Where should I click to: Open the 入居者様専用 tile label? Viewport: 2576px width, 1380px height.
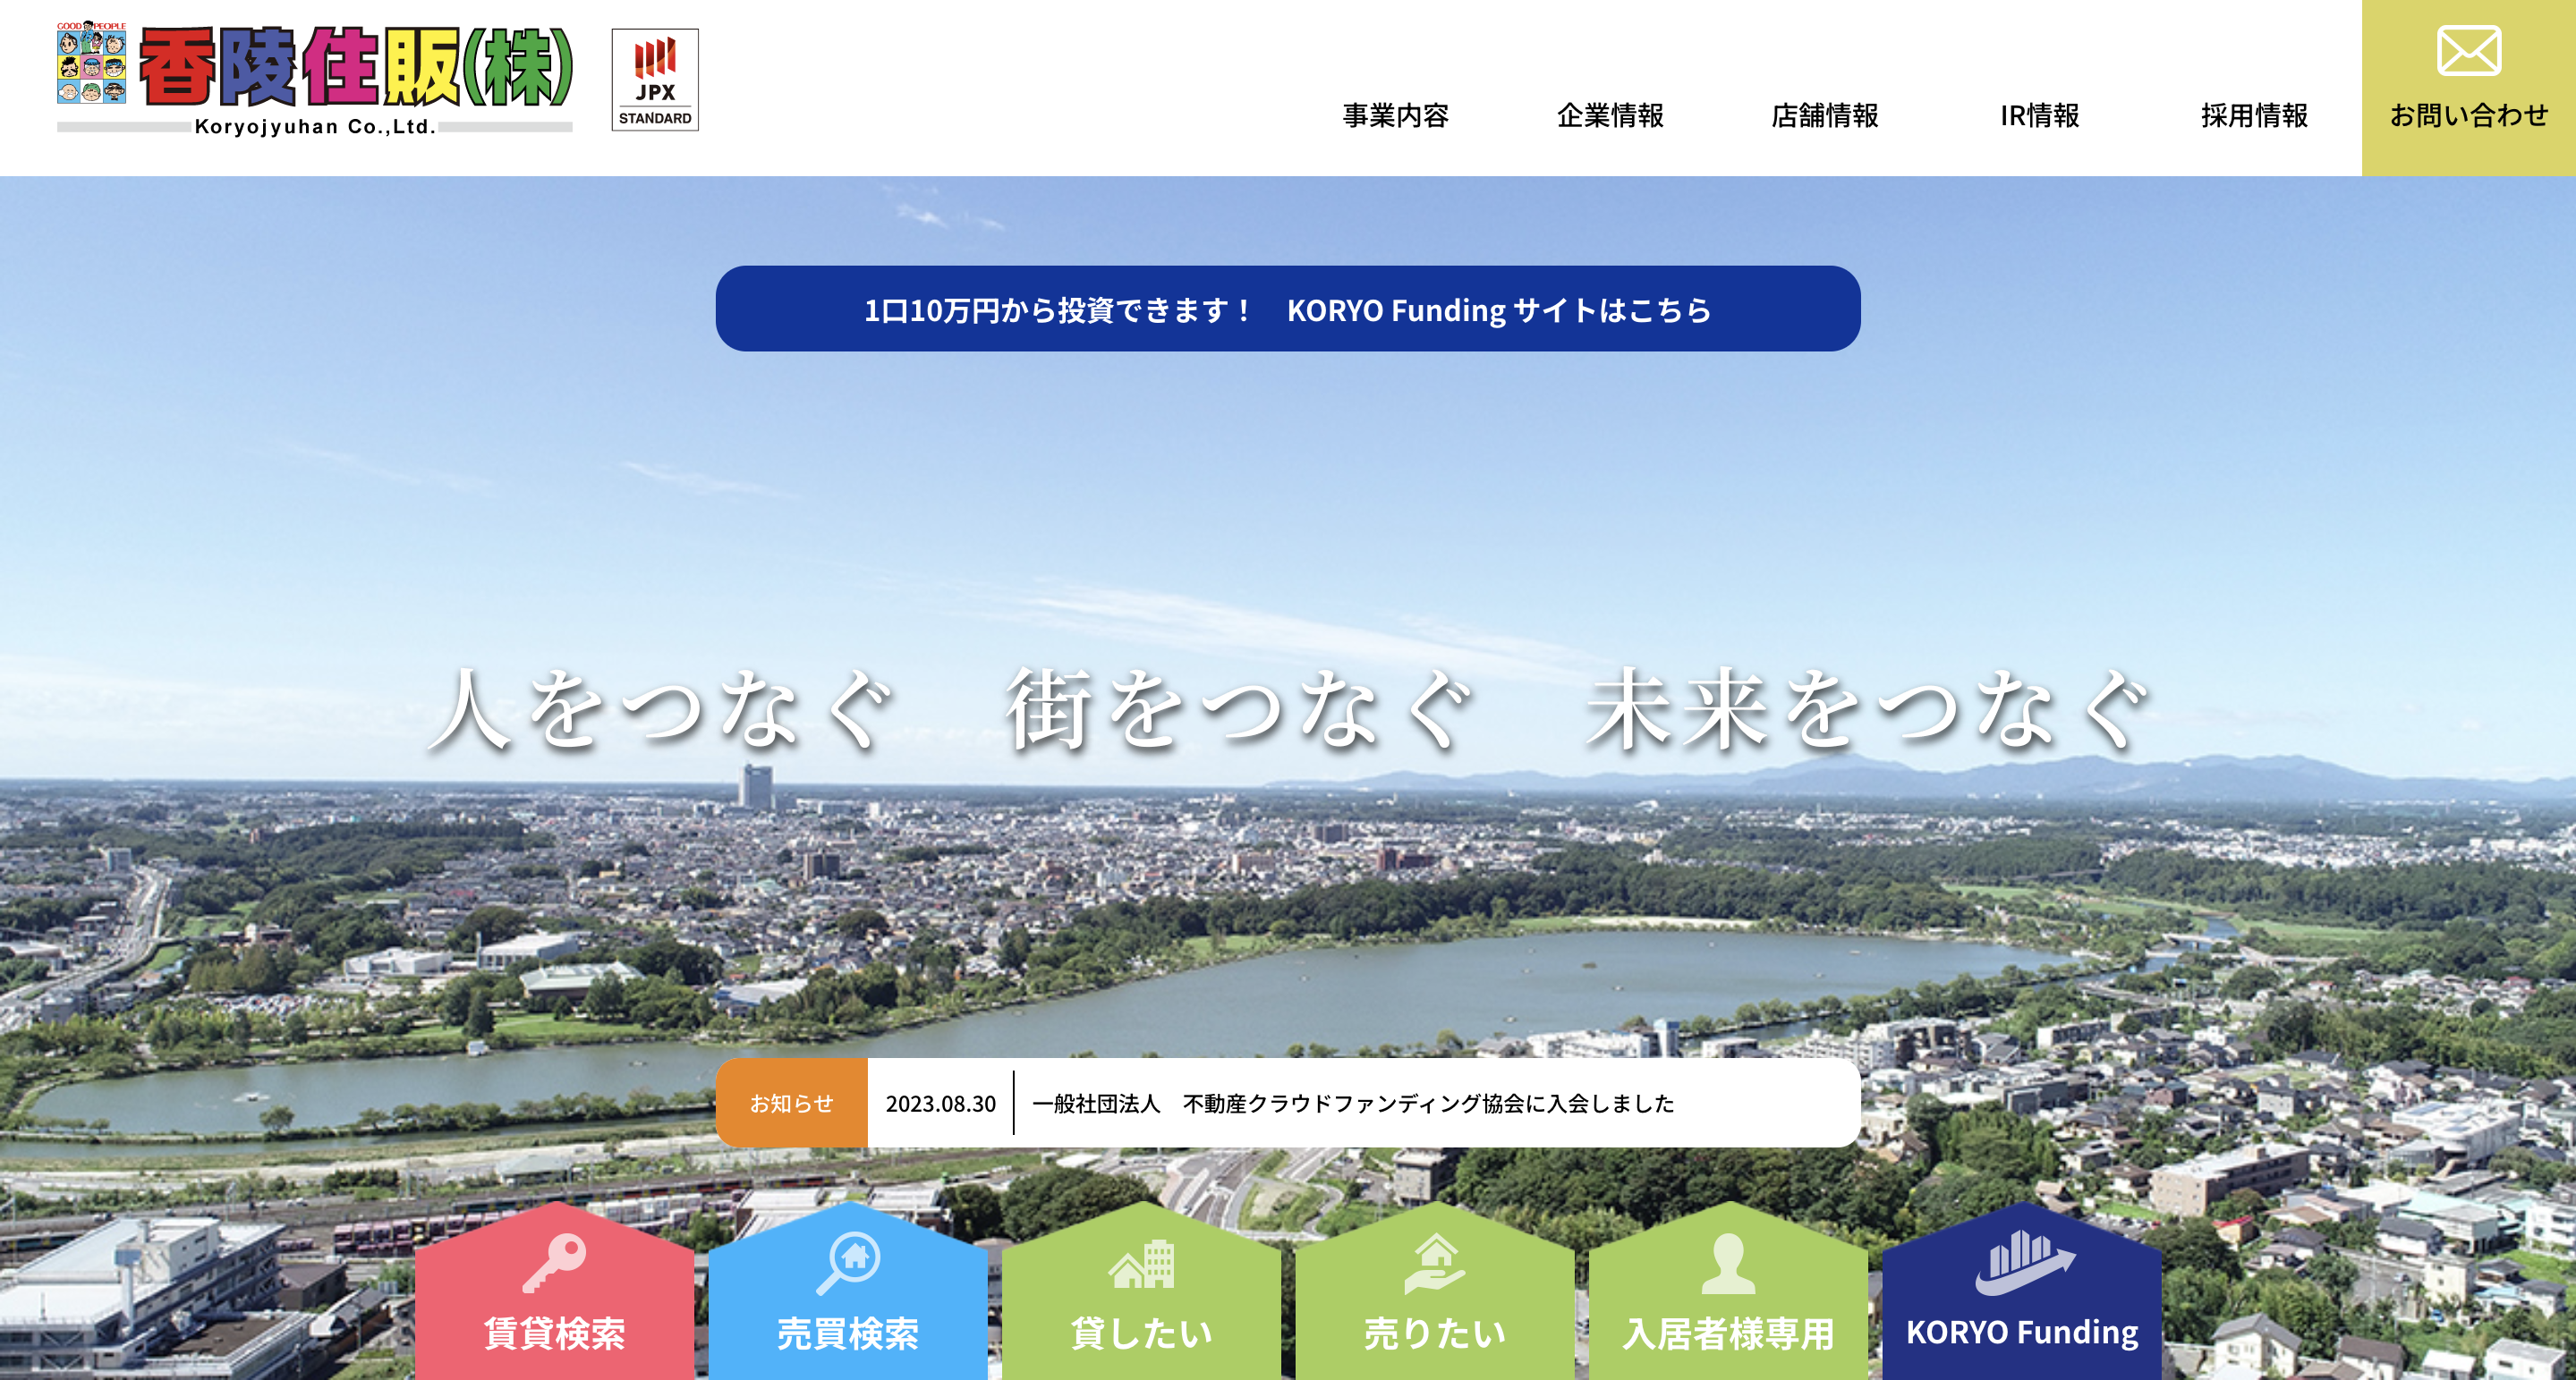click(1728, 1333)
